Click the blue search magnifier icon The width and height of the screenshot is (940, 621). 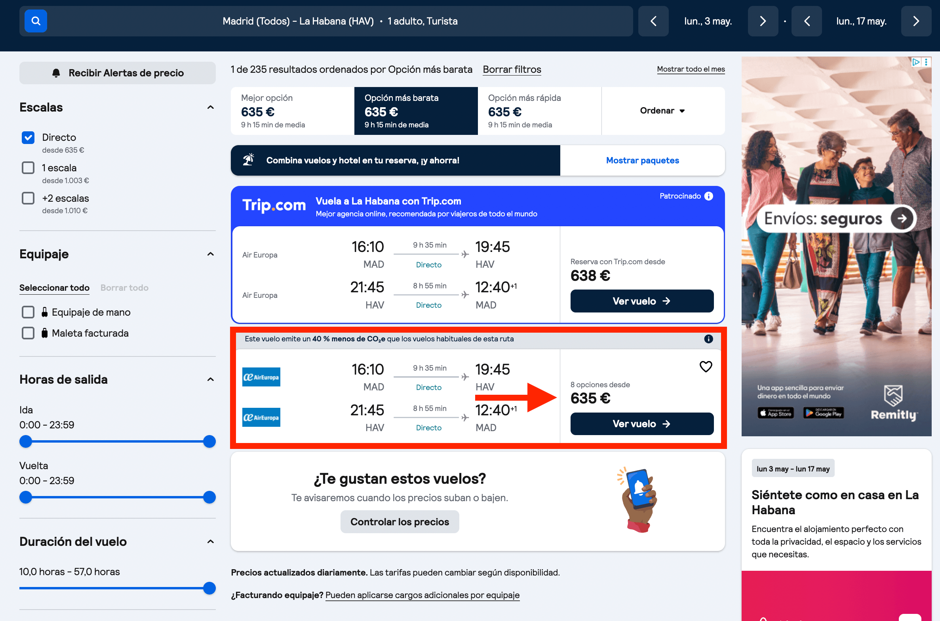point(36,21)
